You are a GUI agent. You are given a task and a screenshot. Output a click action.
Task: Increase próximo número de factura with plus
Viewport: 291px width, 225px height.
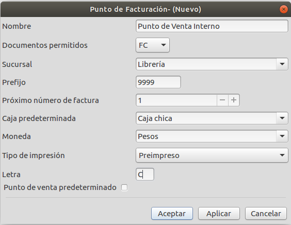234,100
